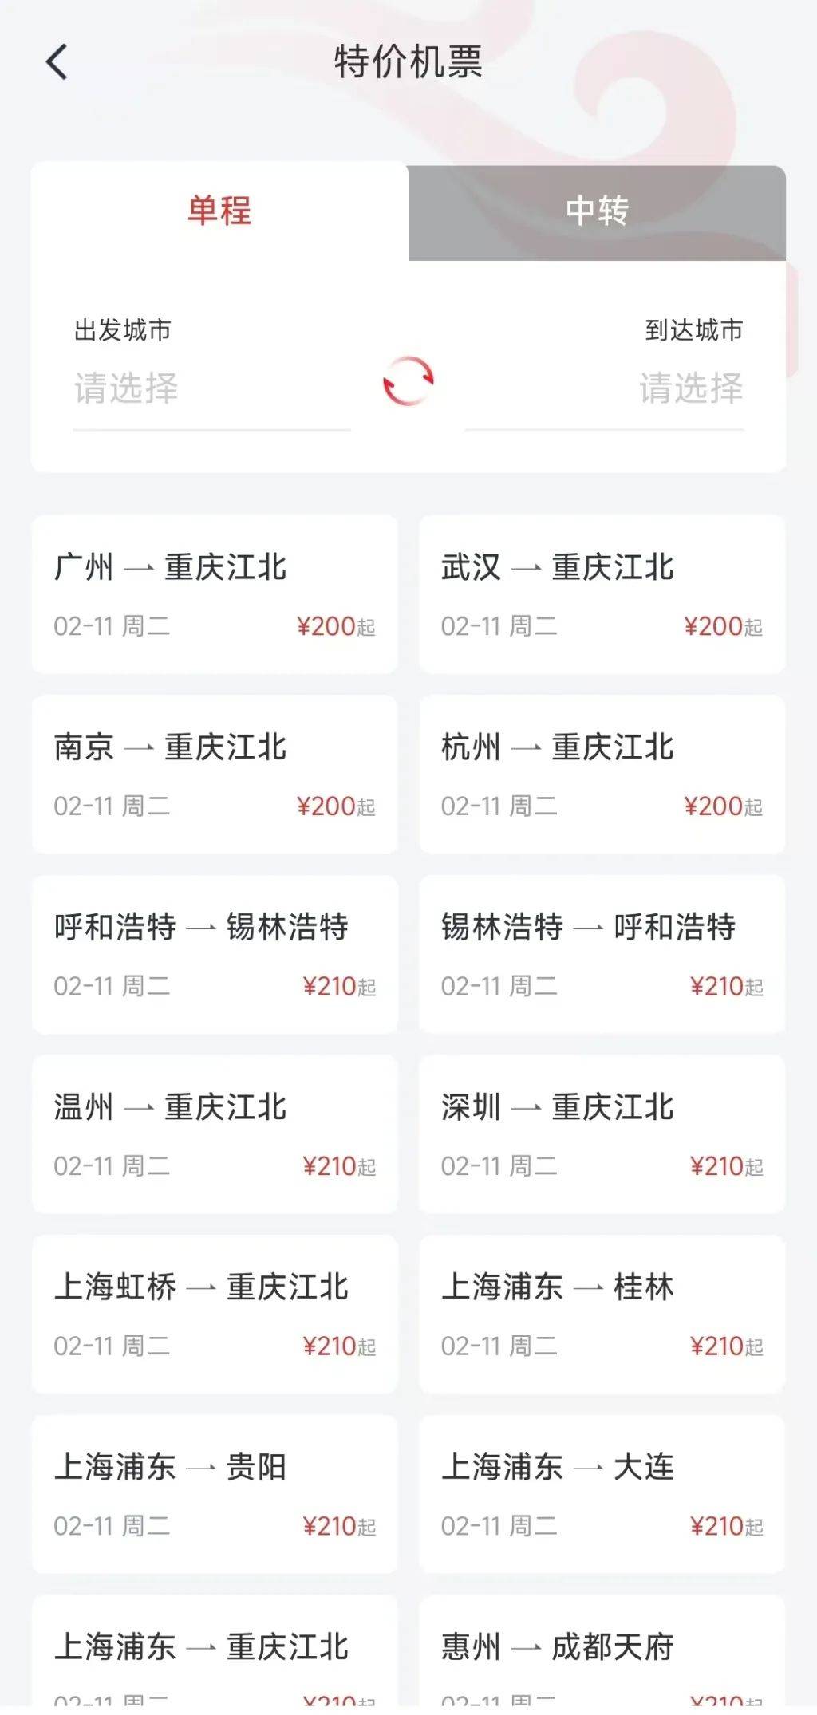The height and width of the screenshot is (1715, 817).
Task: Tap 深圳 to 重庆江北 fare card
Action: pyautogui.click(x=602, y=1134)
